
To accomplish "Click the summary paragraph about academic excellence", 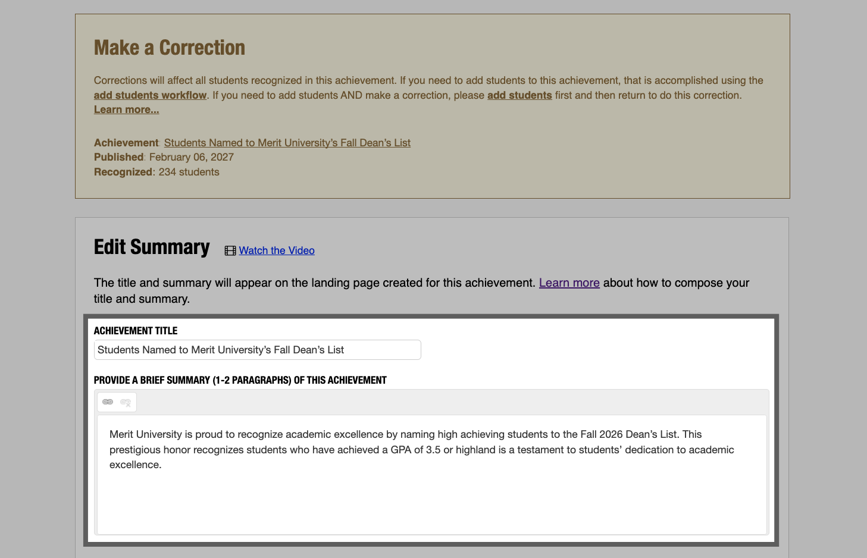I will click(x=417, y=449).
